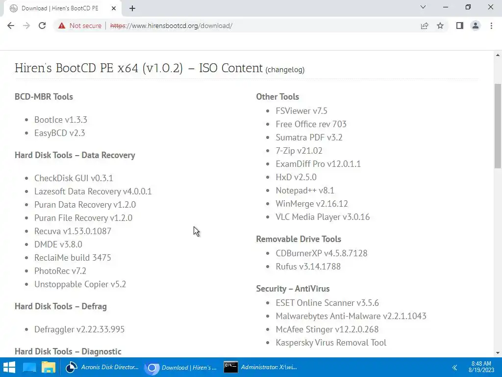The width and height of the screenshot is (502, 377).
Task: Click Defraggler v2.22.33.995 entry
Action: tap(79, 329)
